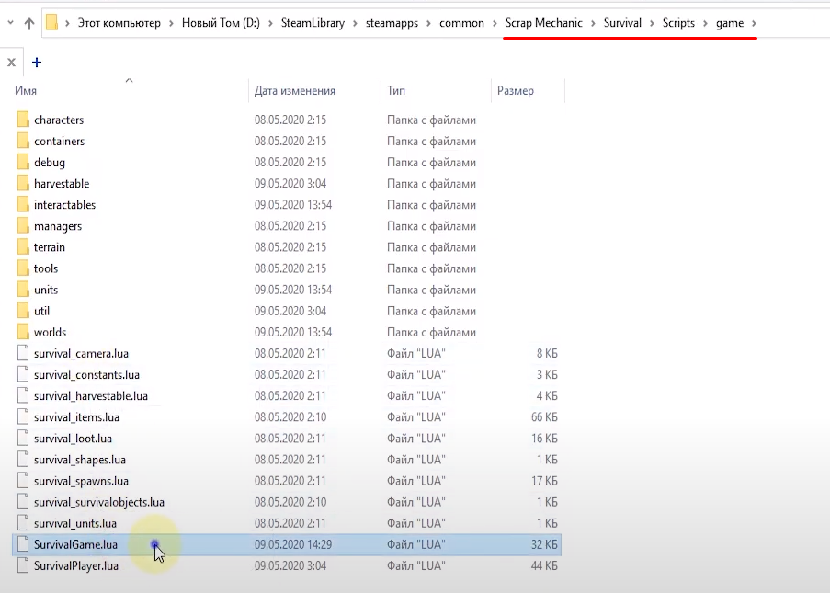Sort by Тип column header

(x=396, y=90)
